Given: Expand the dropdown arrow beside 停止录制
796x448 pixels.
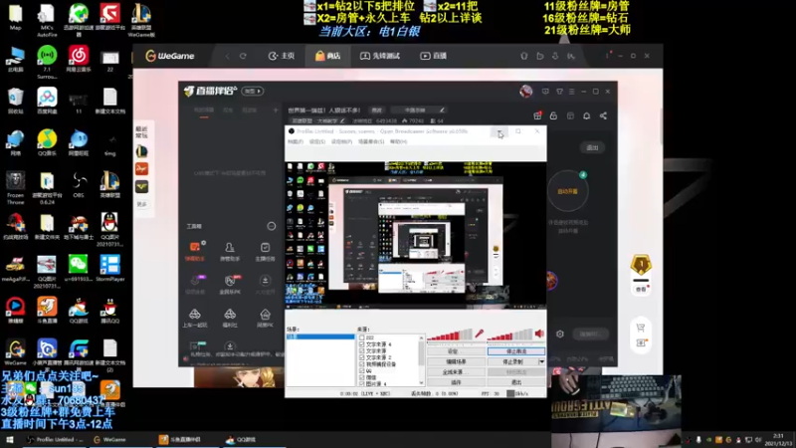Looking at the screenshot, I should click(541, 361).
